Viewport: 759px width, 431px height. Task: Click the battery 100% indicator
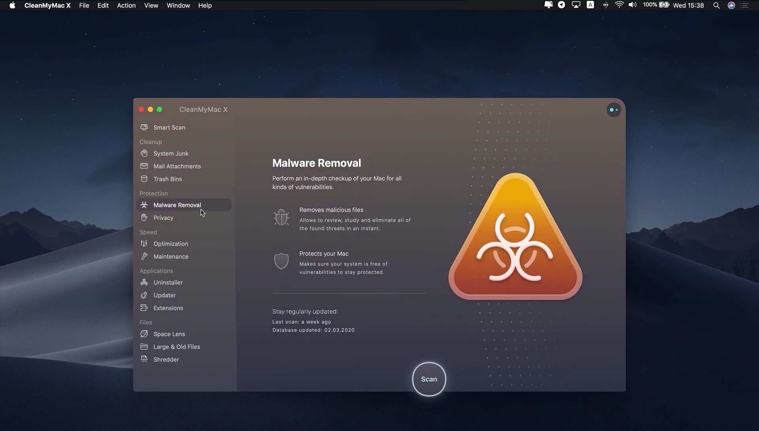pos(656,5)
